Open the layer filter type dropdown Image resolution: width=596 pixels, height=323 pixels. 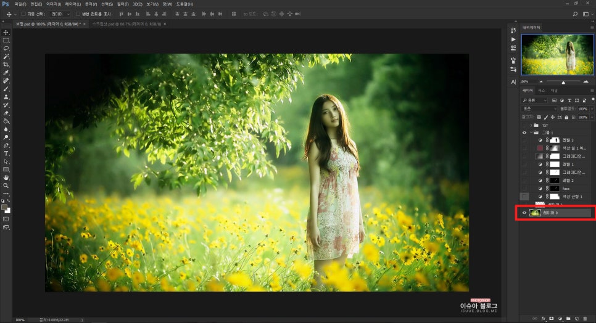click(534, 100)
